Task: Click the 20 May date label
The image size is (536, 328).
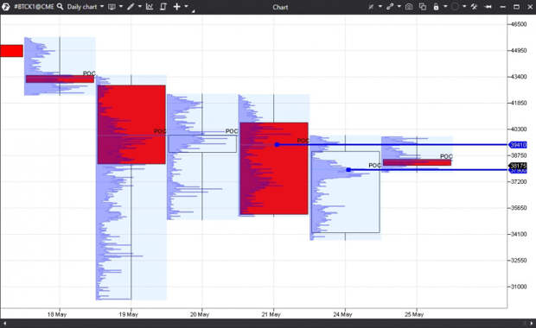Action: pyautogui.click(x=200, y=314)
